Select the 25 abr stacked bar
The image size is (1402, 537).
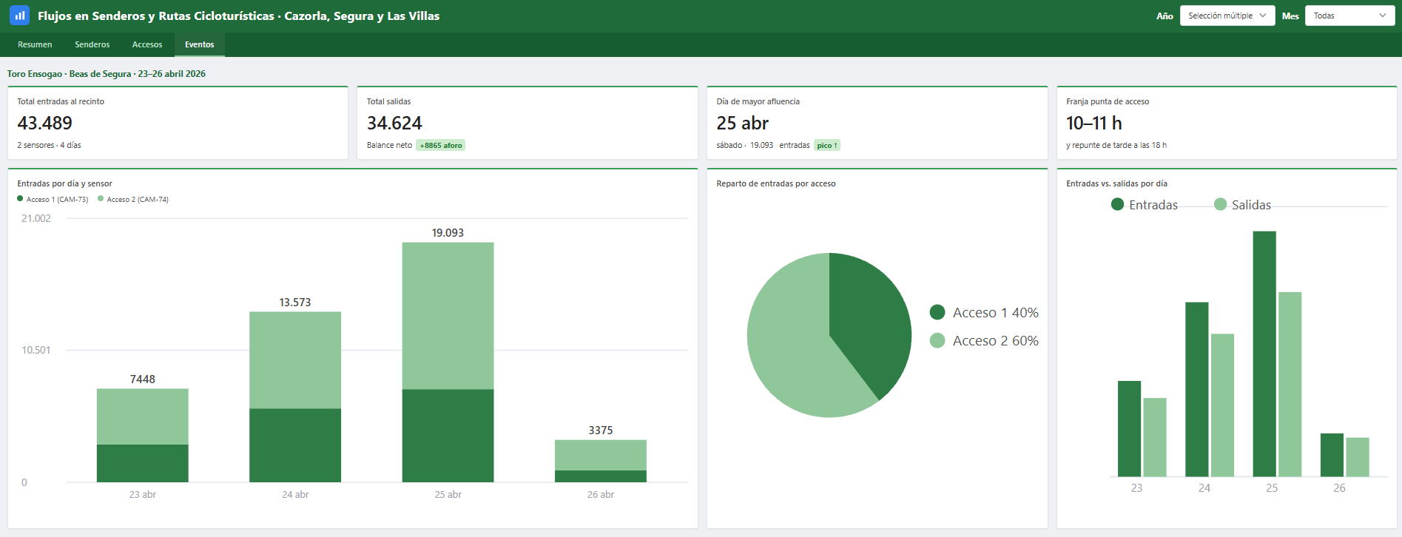coord(448,362)
